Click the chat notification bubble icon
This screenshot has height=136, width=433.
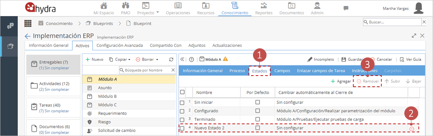(346, 8)
